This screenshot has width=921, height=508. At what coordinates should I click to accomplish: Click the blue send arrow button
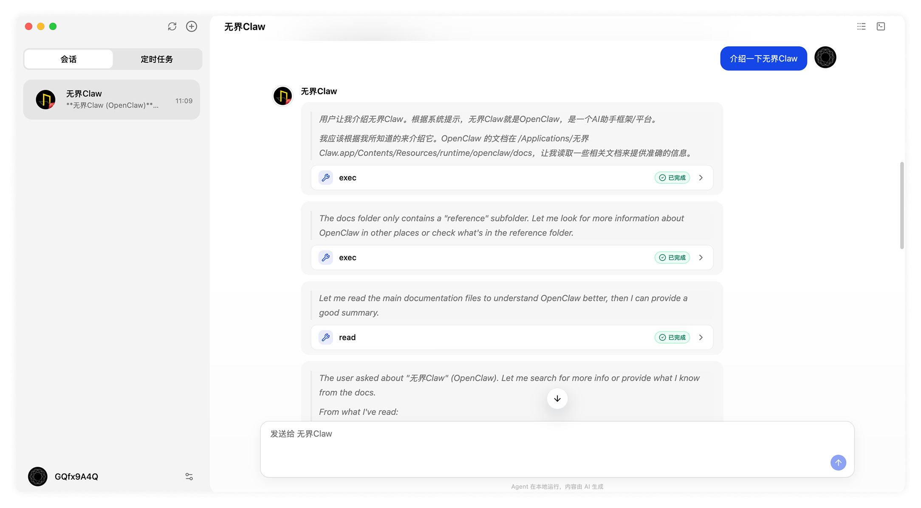pyautogui.click(x=838, y=463)
